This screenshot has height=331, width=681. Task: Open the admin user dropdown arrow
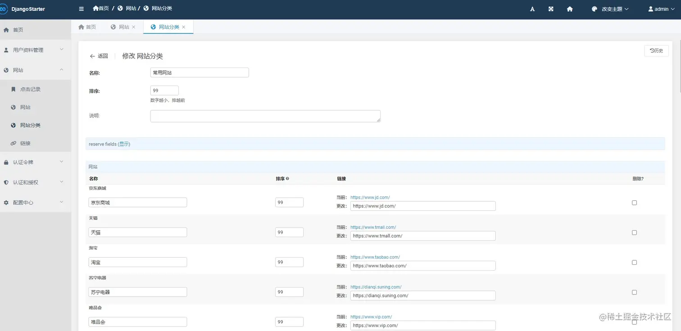672,9
